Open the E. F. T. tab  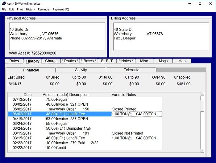pos(107,61)
